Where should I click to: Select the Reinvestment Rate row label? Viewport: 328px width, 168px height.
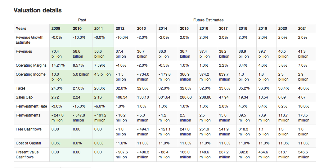coord(31,106)
